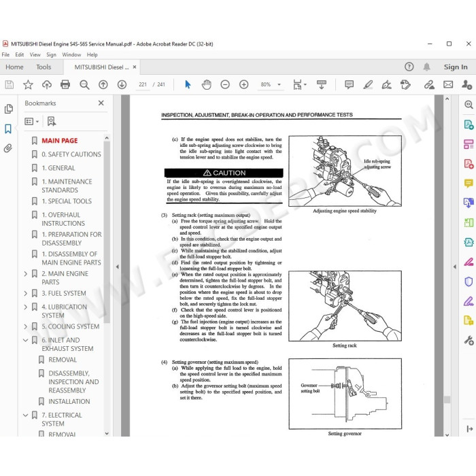
Task: Click the document scroll up arrow
Action: [x=447, y=99]
